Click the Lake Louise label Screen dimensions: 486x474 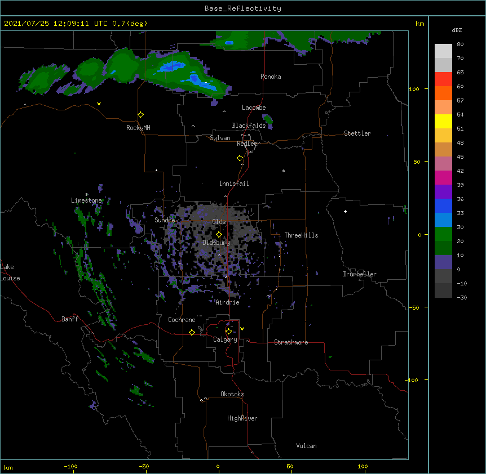pos(10,272)
